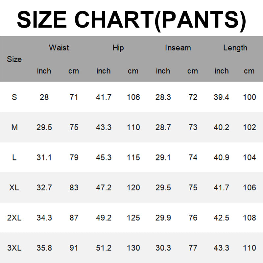Select the L size row label

14,157
